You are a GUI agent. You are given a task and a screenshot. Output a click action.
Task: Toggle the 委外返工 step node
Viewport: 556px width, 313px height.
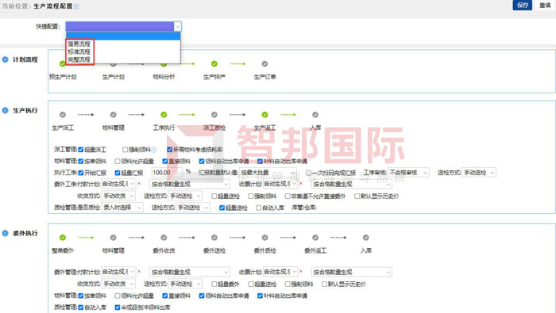(x=315, y=238)
